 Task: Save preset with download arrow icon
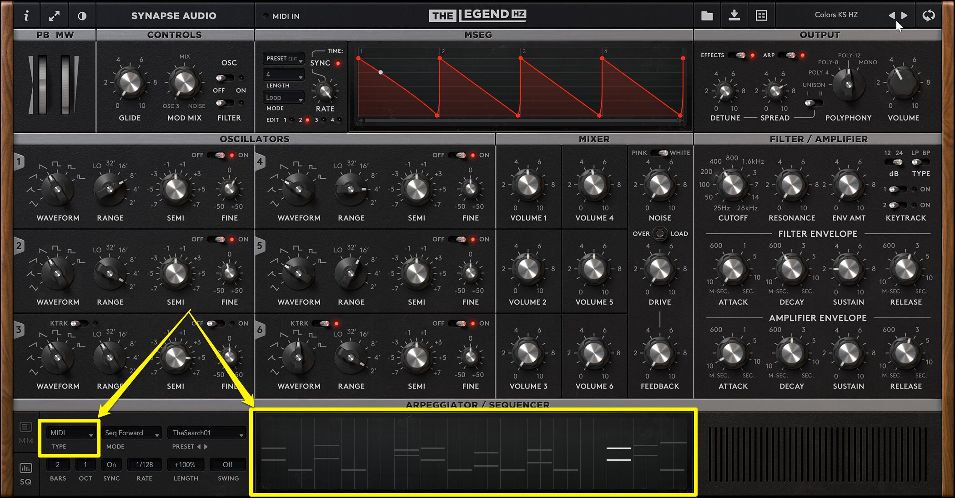point(734,15)
